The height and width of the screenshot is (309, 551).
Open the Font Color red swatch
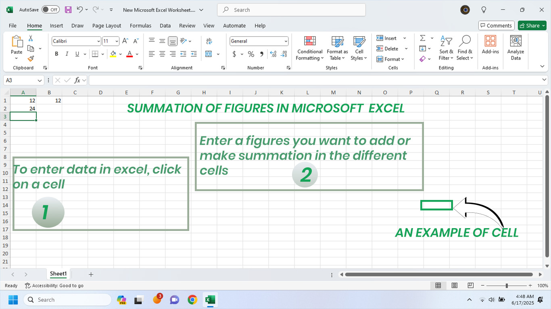pyautogui.click(x=129, y=54)
